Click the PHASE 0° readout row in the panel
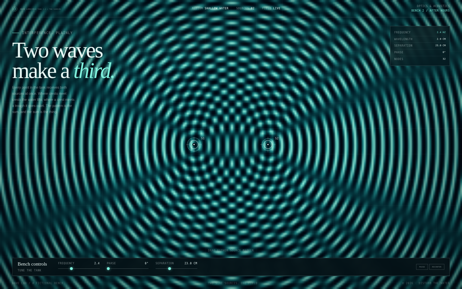The image size is (462, 289). 420,52
